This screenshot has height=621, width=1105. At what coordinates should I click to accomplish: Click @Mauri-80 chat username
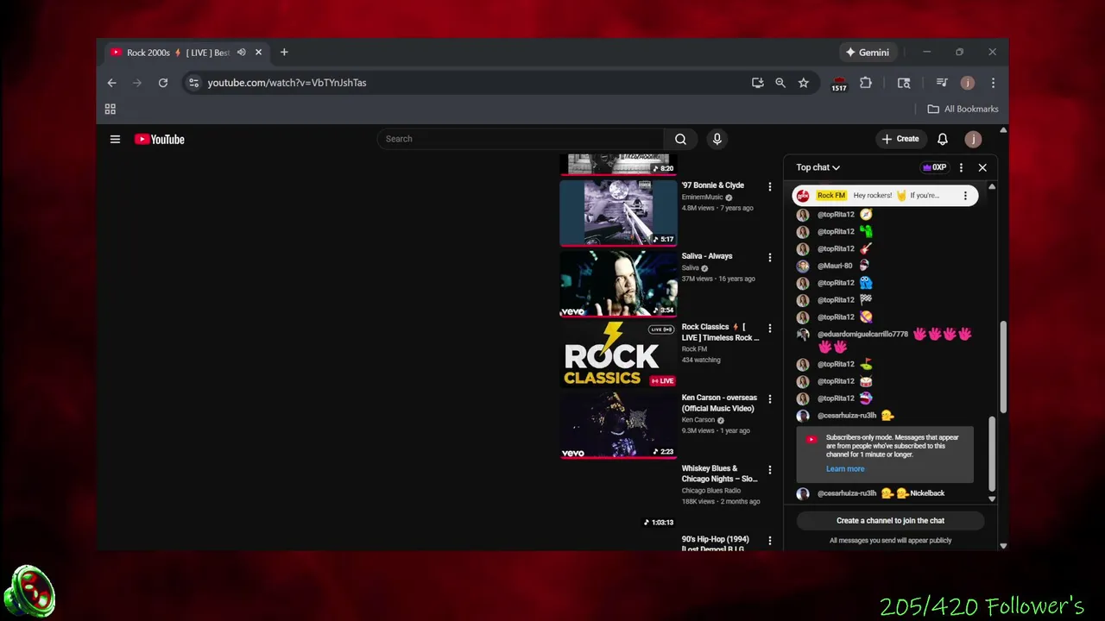(x=835, y=266)
